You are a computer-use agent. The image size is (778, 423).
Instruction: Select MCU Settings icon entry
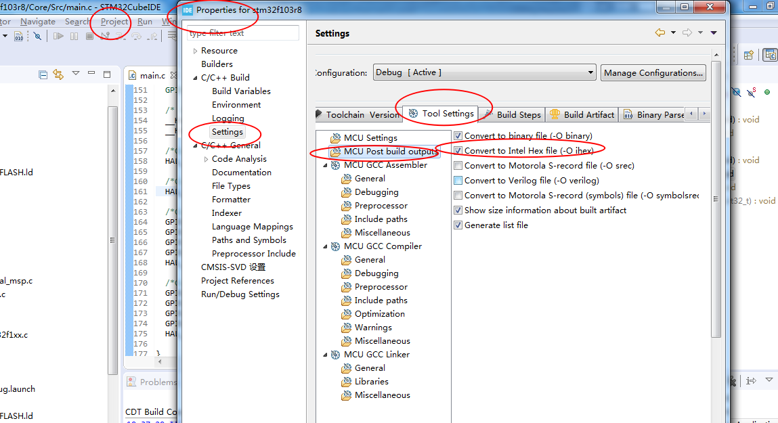336,138
